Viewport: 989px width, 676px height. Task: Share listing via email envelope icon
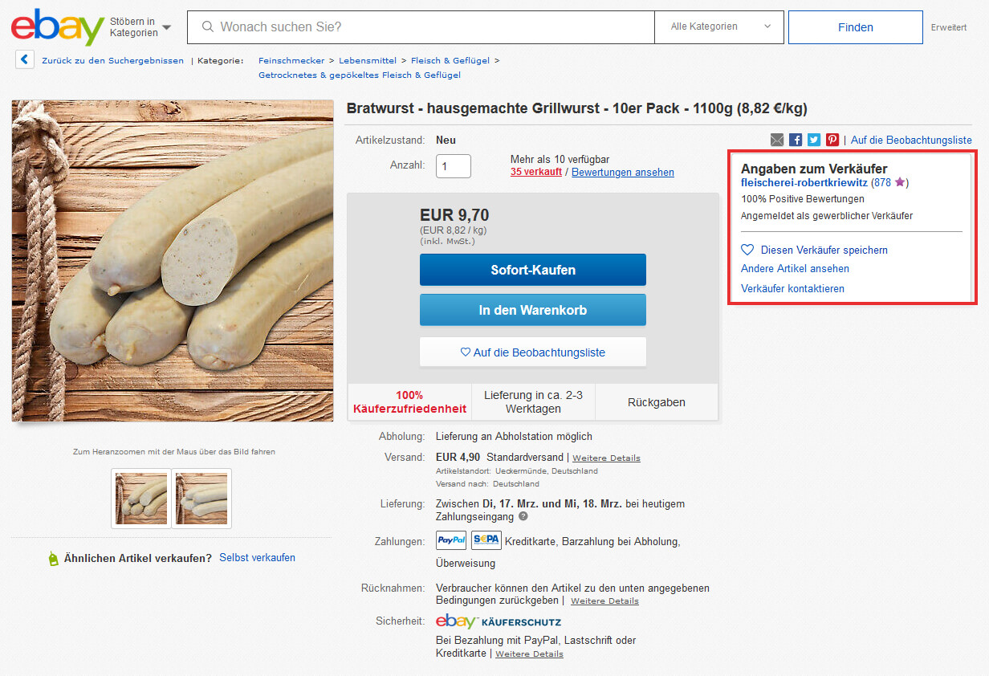(777, 140)
